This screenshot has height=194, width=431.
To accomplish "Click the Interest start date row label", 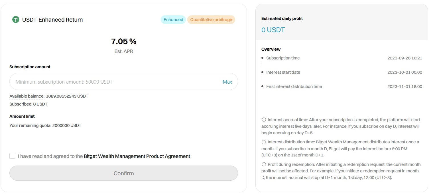I will (283, 72).
